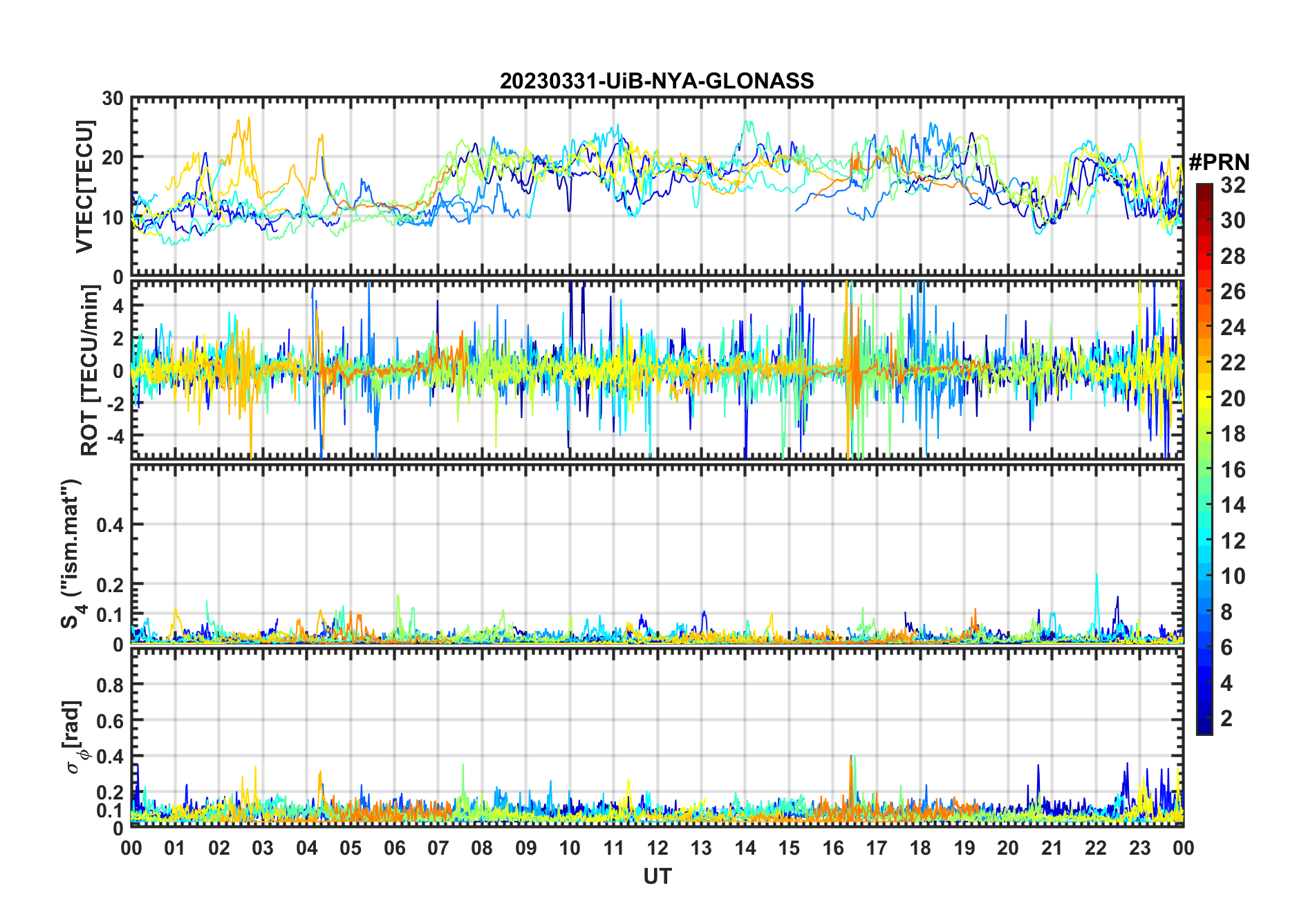
Task: Click the 0.4 tick on sigma-phi axis
Action: pyautogui.click(x=110, y=756)
